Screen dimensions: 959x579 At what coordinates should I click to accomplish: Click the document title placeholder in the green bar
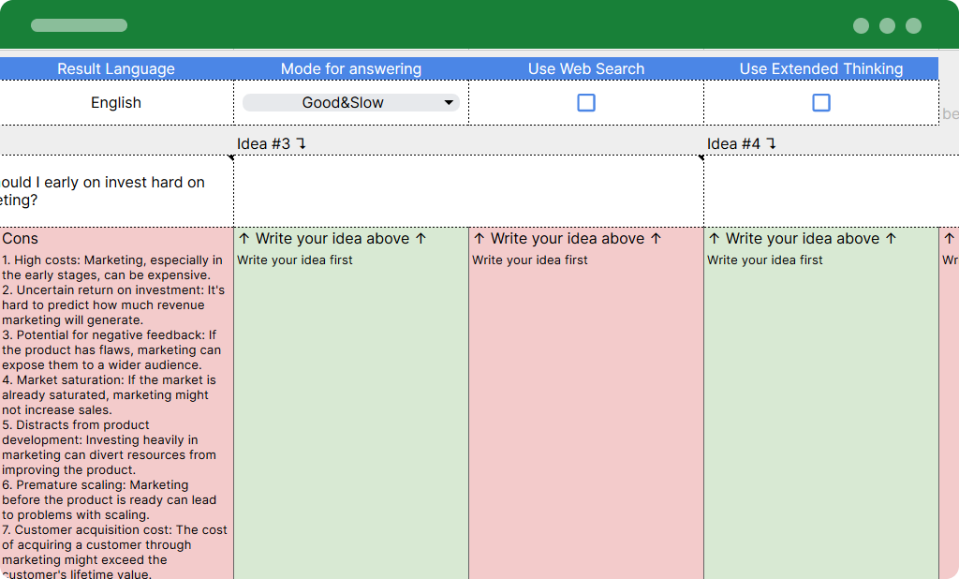pyautogui.click(x=79, y=25)
